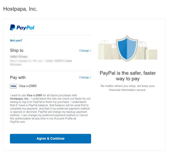The height and width of the screenshot is (153, 169).
Task: Click the blurred shipping address text
Action: coord(41,61)
